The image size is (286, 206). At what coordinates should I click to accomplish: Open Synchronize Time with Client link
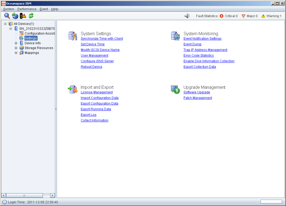(102, 39)
